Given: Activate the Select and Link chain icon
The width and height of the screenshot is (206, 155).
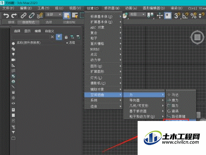Looking at the screenshot, I should [23, 16].
